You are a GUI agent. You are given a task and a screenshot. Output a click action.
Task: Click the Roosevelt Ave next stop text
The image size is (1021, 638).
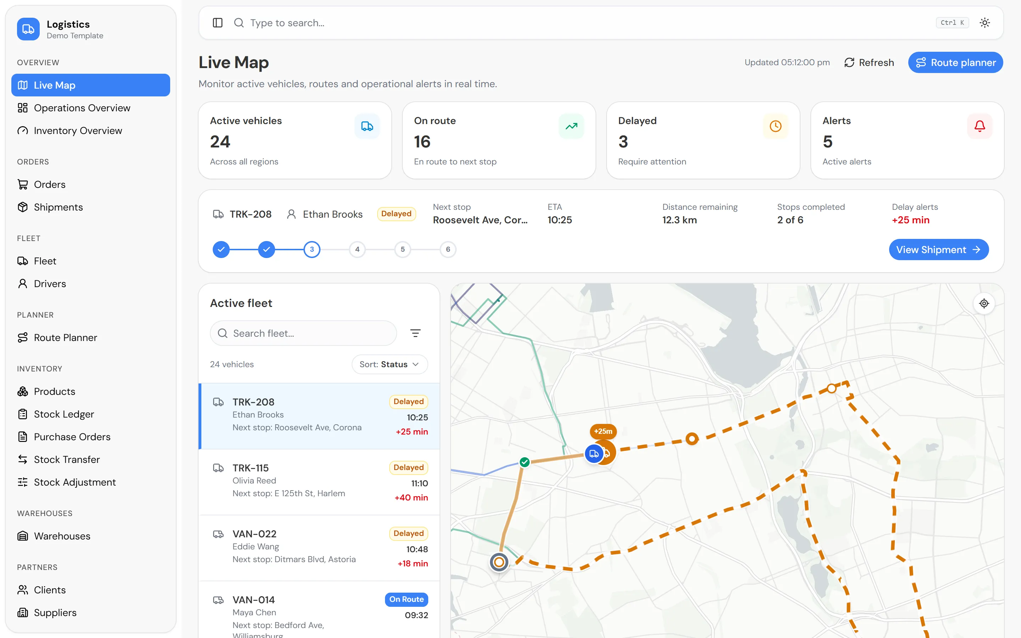[x=480, y=220]
